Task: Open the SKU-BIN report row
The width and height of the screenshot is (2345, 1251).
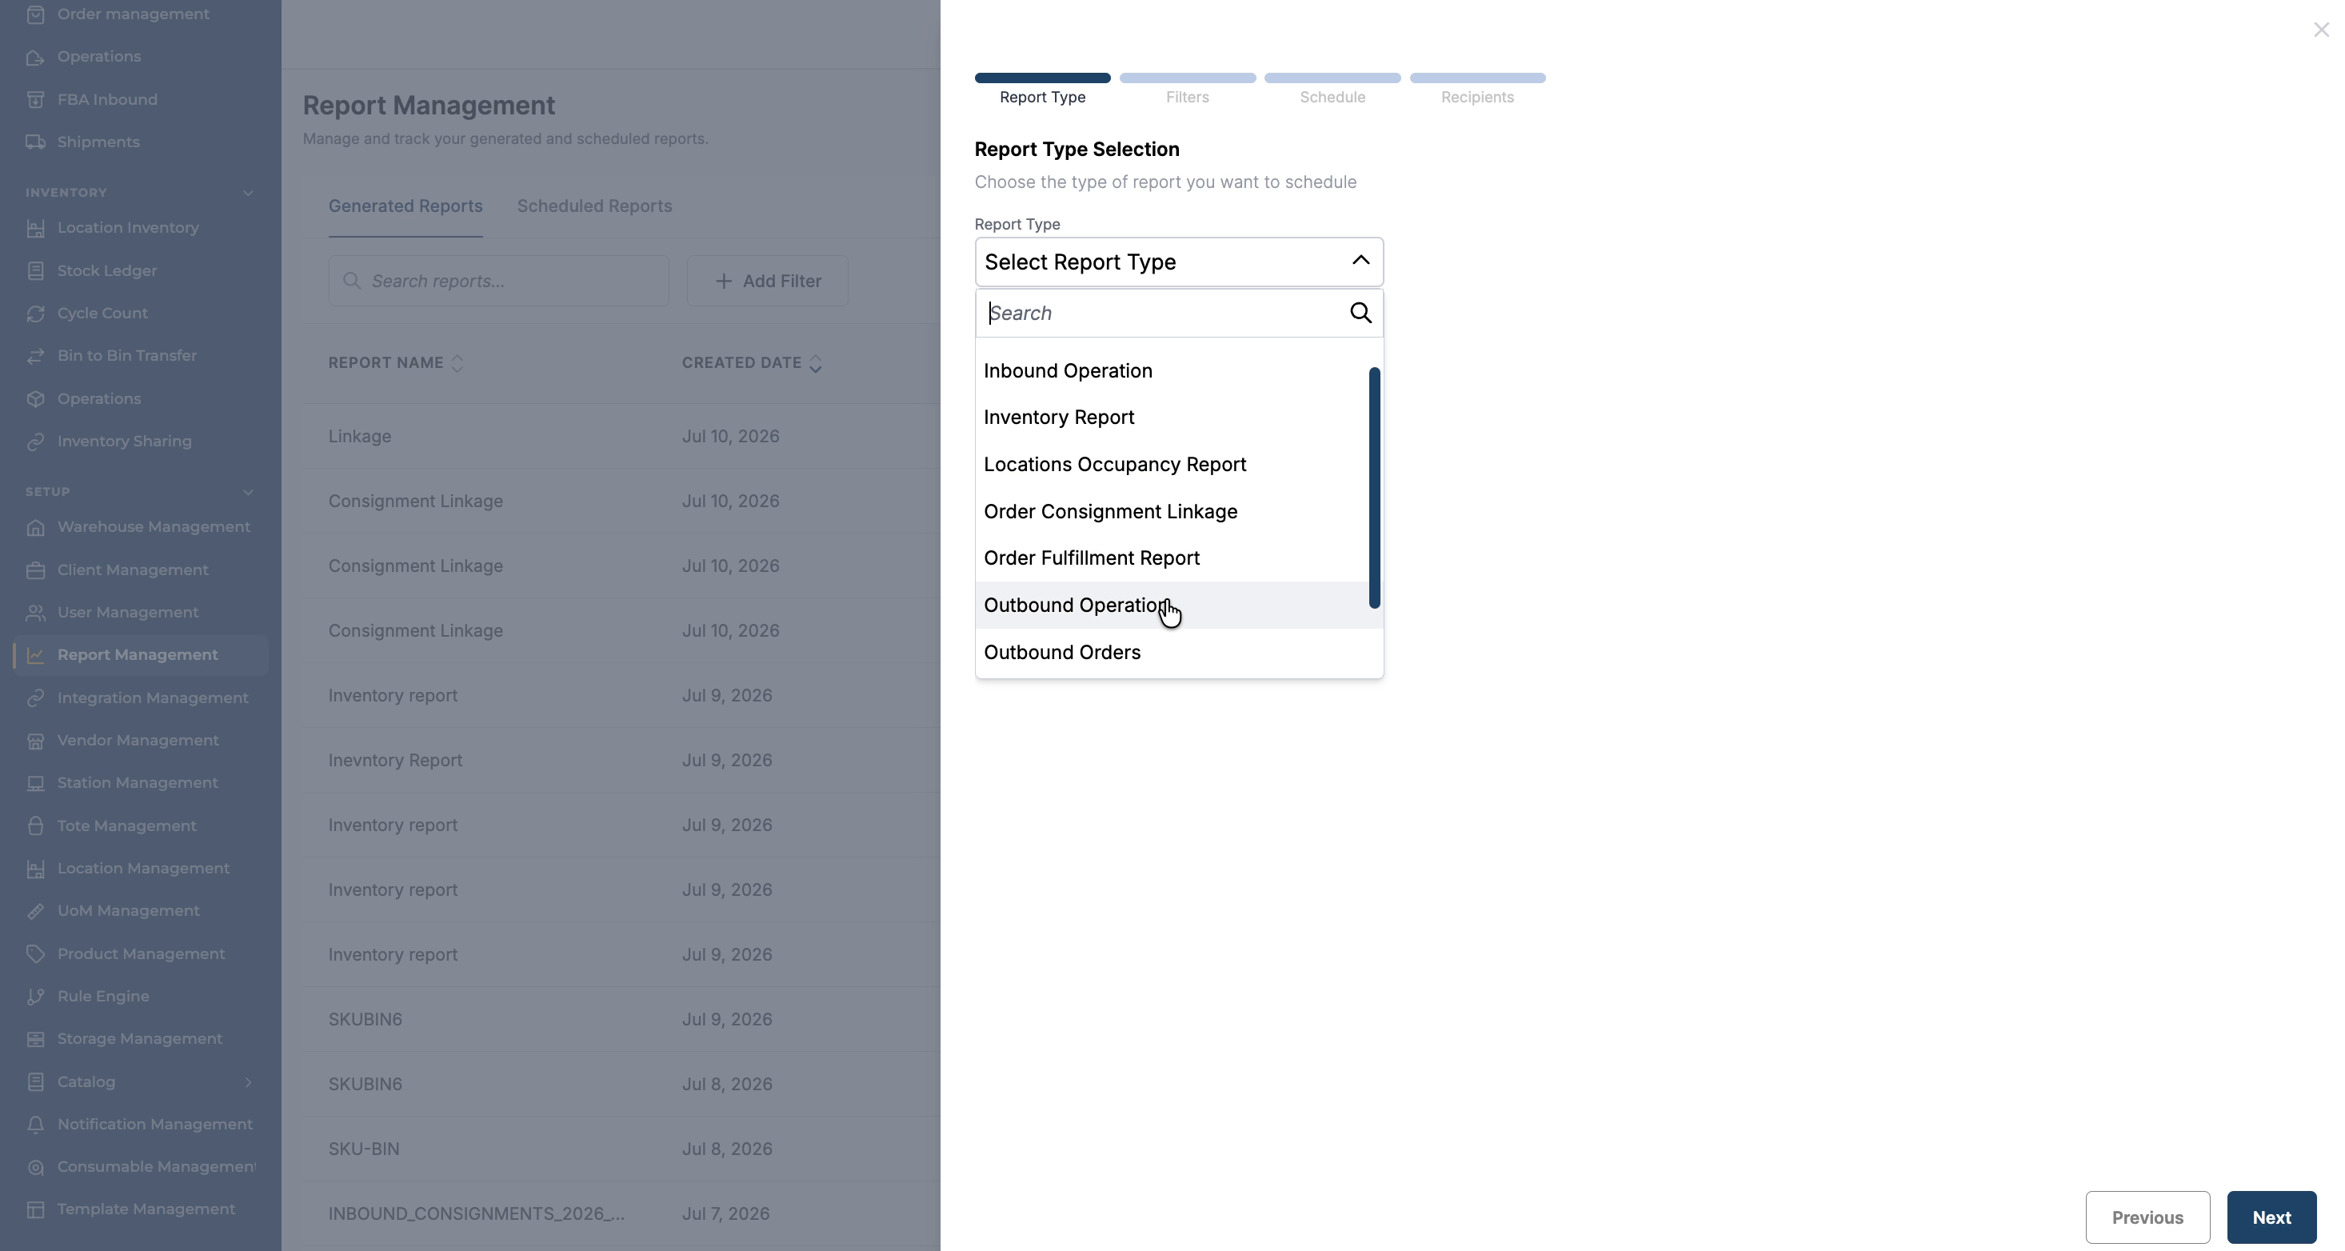Action: (621, 1149)
